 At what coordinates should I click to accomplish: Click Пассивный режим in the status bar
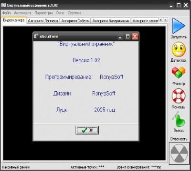click(x=16, y=167)
